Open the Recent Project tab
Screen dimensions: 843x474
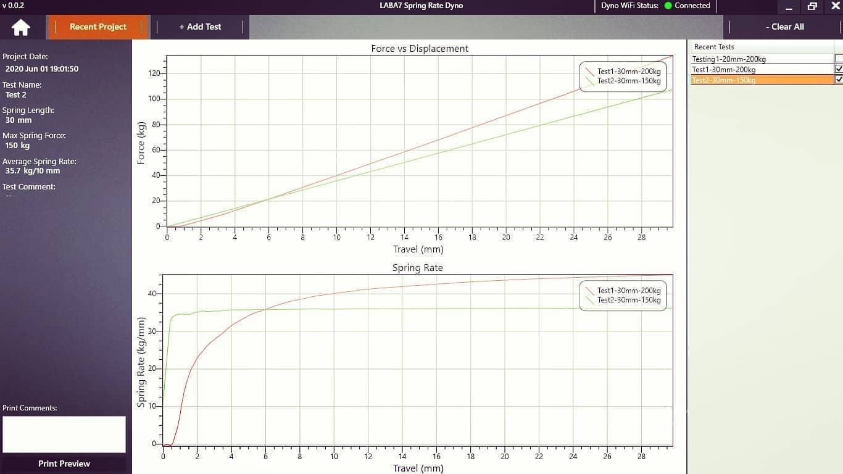98,27
